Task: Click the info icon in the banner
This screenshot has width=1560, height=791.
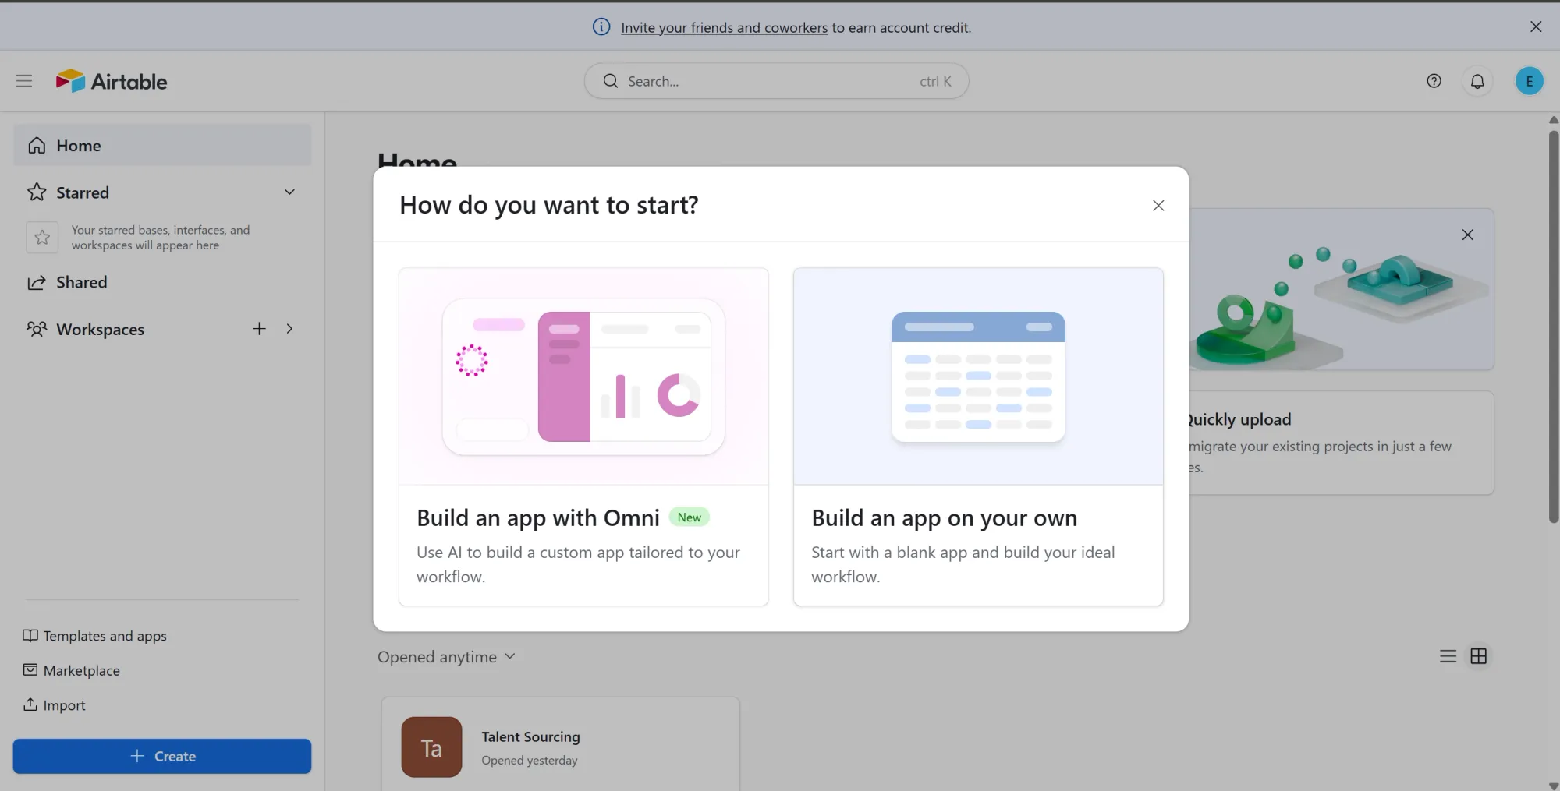Action: (601, 27)
